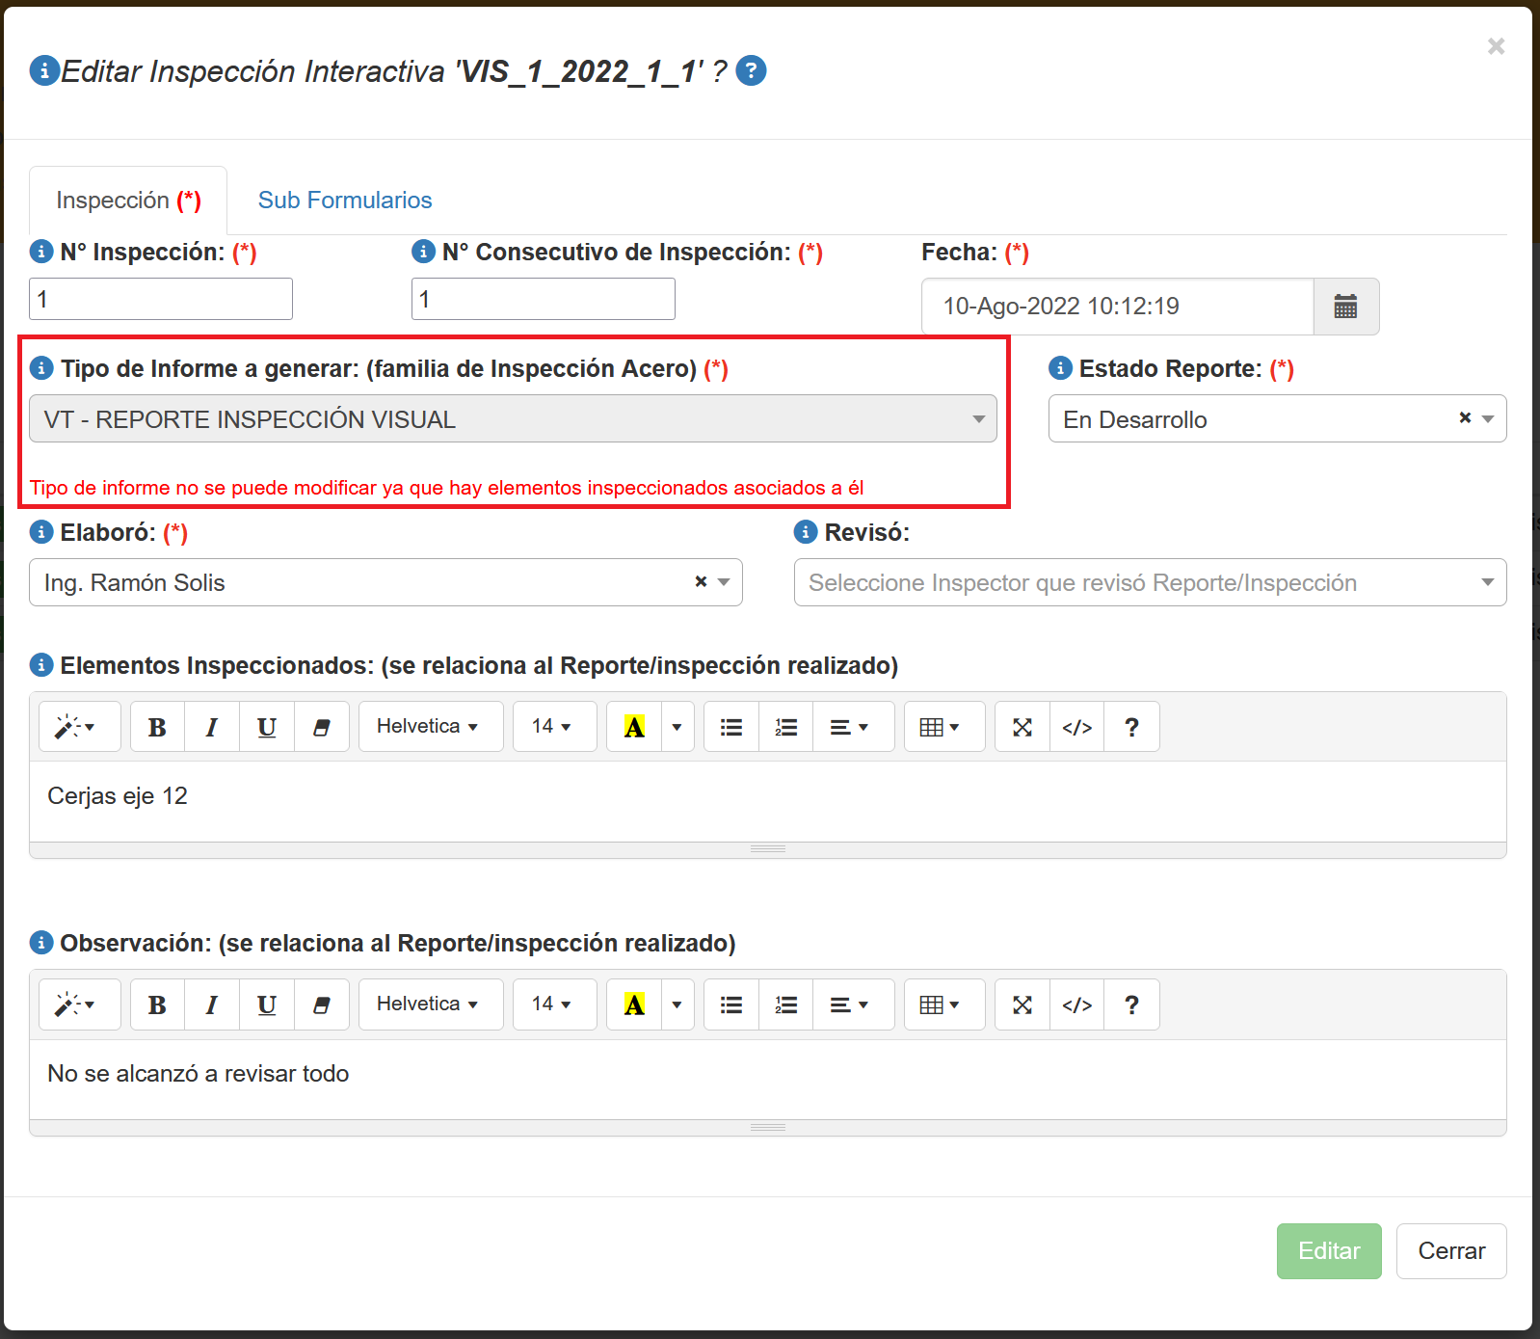Image resolution: width=1540 pixels, height=1339 pixels.
Task: Open font size 14 dropdown in Observación editor
Action: 553,1004
